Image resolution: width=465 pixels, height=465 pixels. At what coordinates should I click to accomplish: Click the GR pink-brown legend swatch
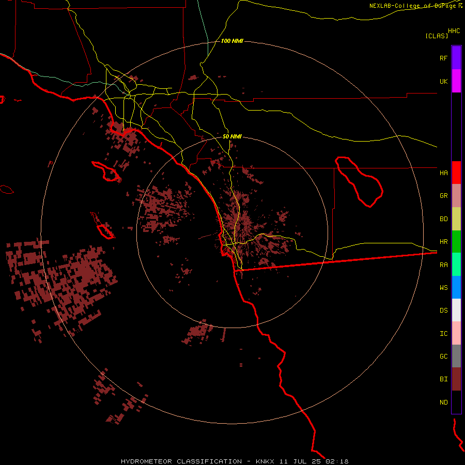pos(456,196)
